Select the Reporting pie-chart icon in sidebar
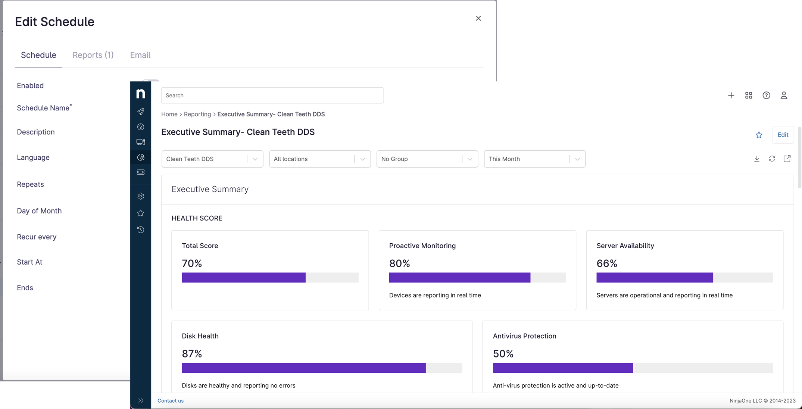The height and width of the screenshot is (409, 802). point(141,157)
